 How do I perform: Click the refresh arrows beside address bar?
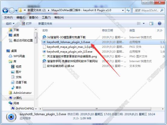pos(128,10)
